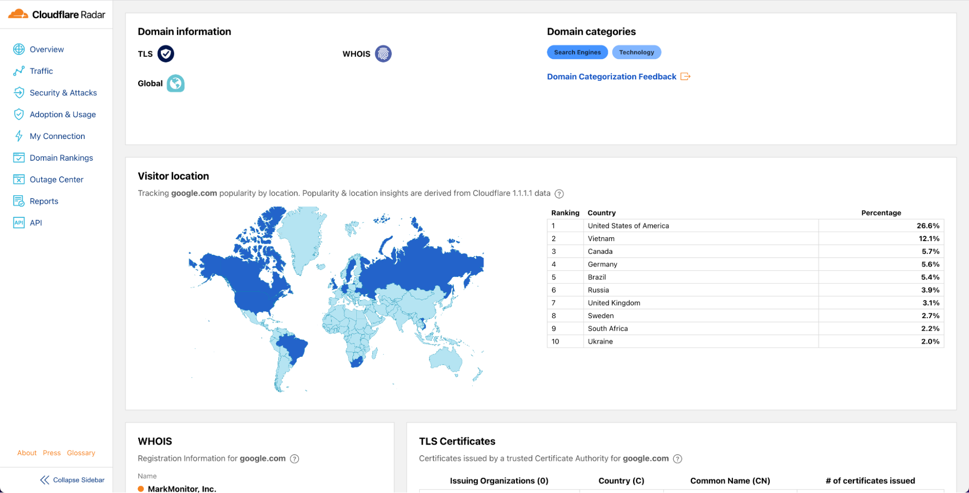Open the API menu label
This screenshot has height=493, width=969.
pos(36,223)
